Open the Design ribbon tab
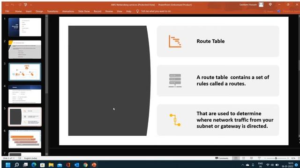Viewport: 300px width, 168px height. pos(39,11)
